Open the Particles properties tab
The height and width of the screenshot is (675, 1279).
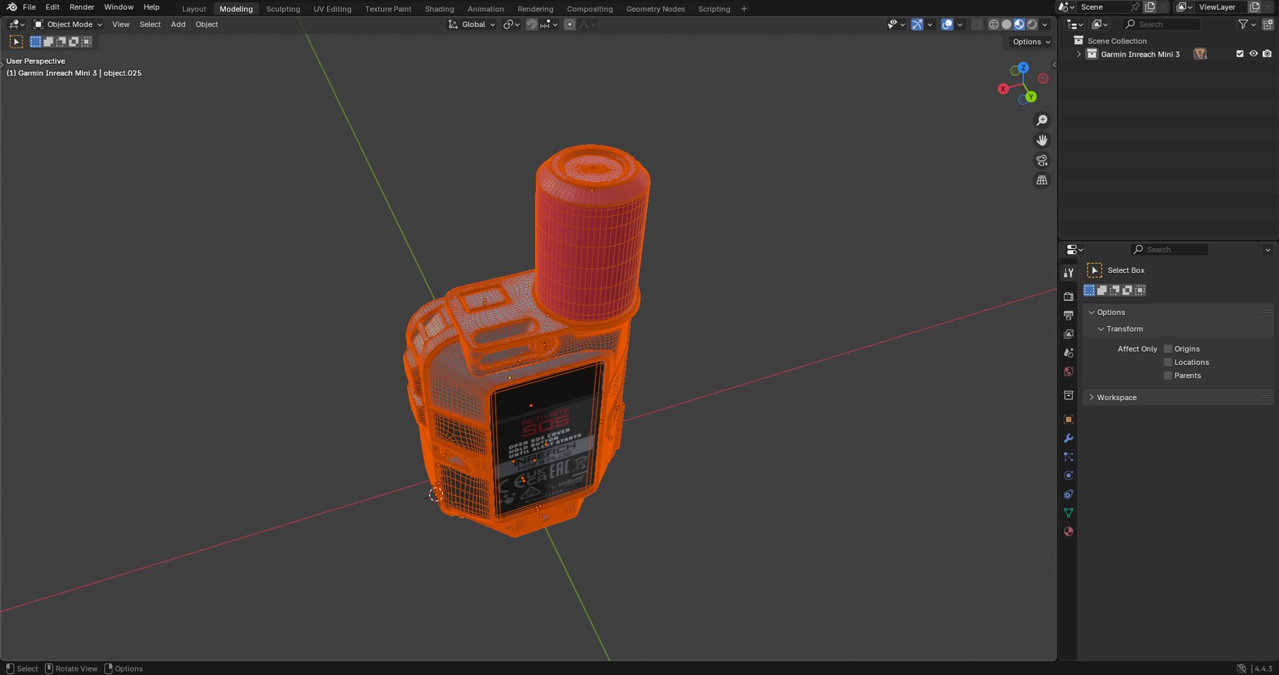coord(1068,457)
